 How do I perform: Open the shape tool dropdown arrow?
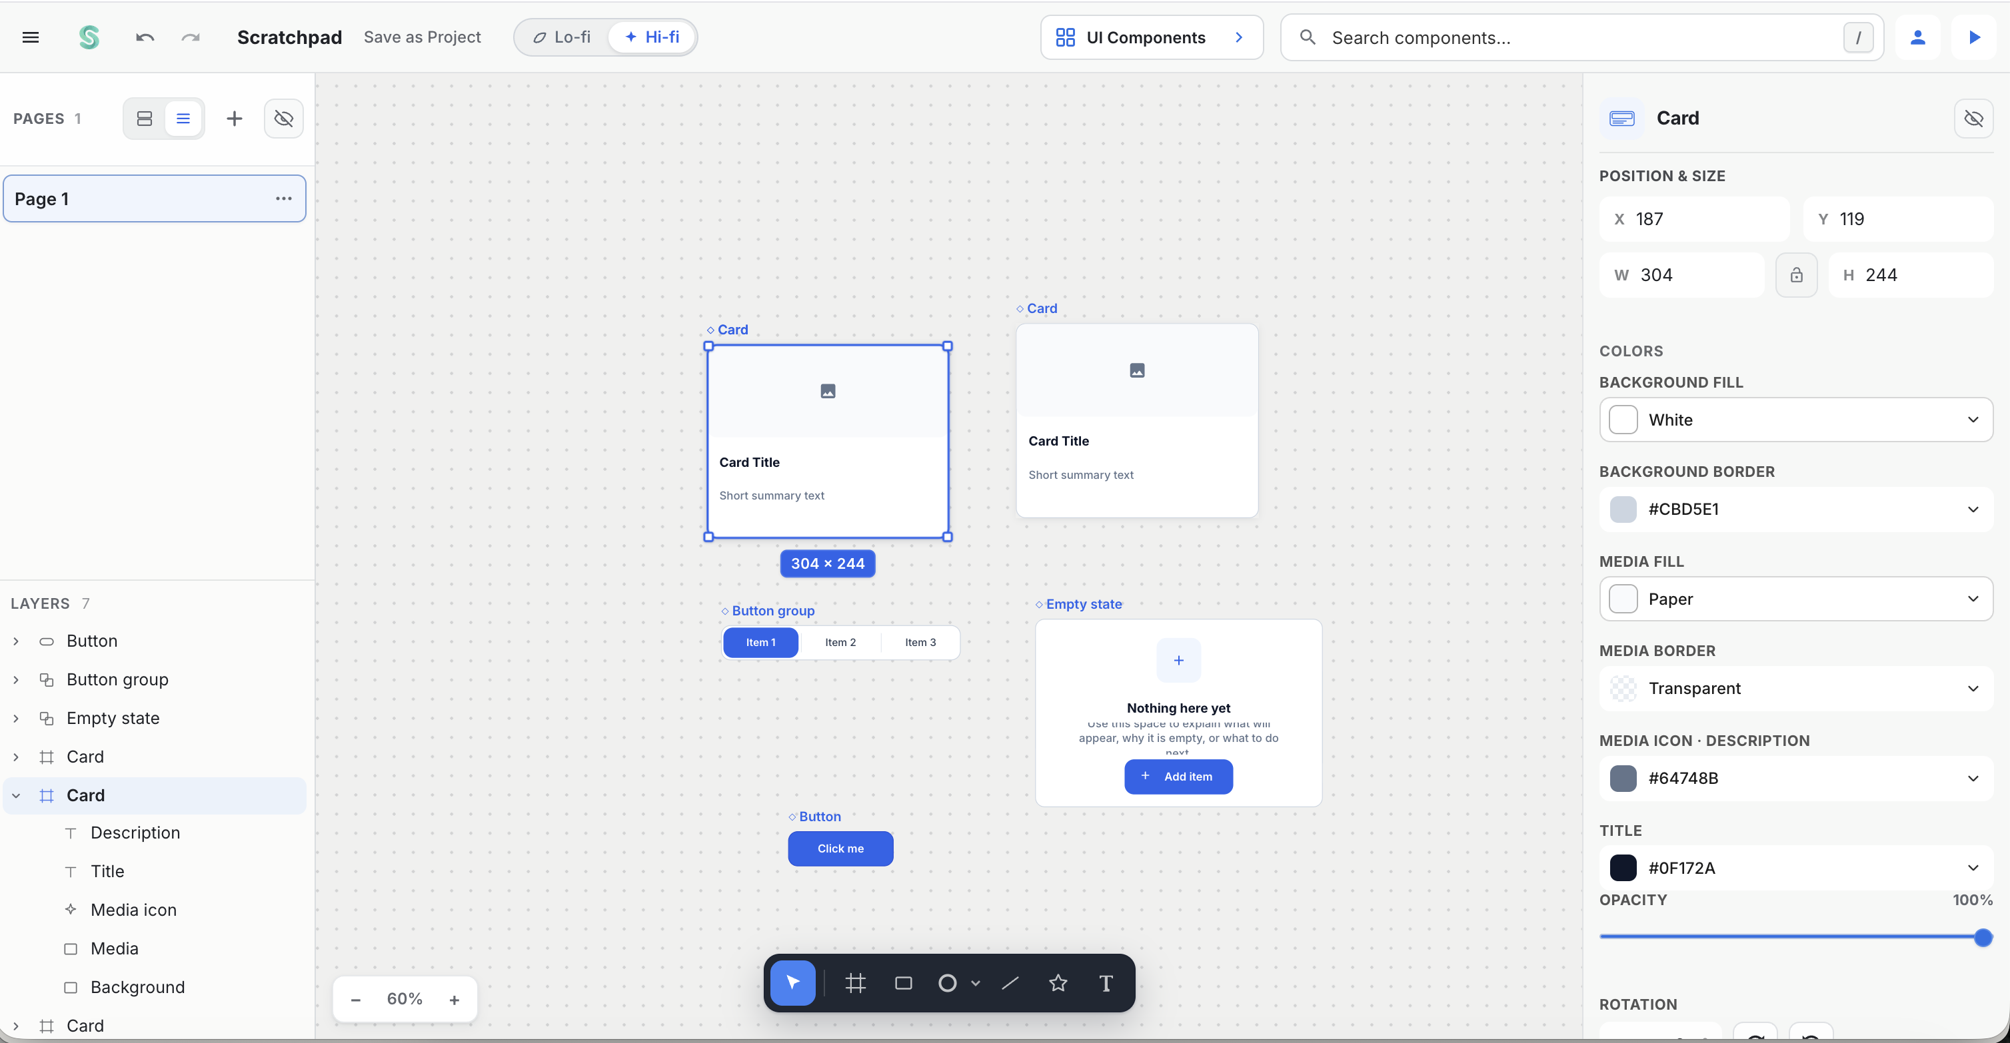[x=976, y=983]
